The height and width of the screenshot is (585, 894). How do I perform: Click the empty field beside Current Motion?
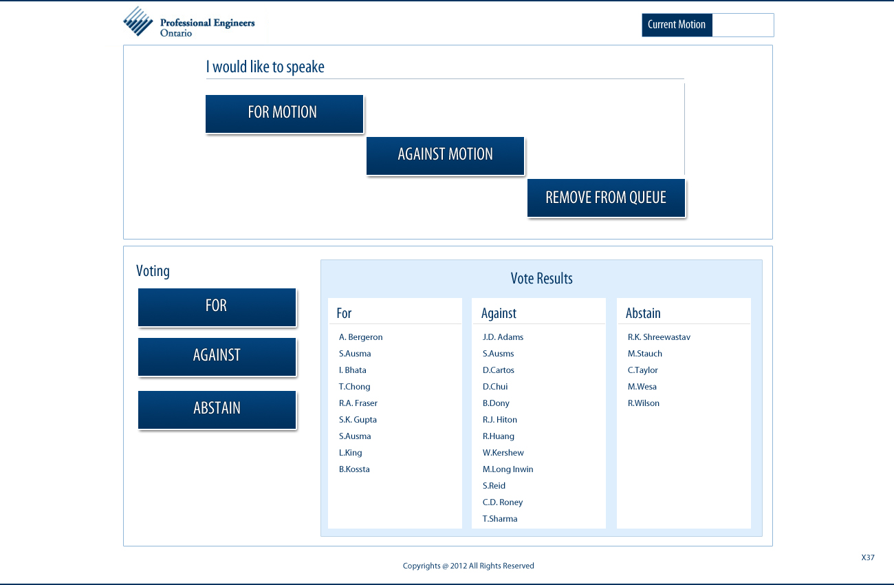(743, 25)
